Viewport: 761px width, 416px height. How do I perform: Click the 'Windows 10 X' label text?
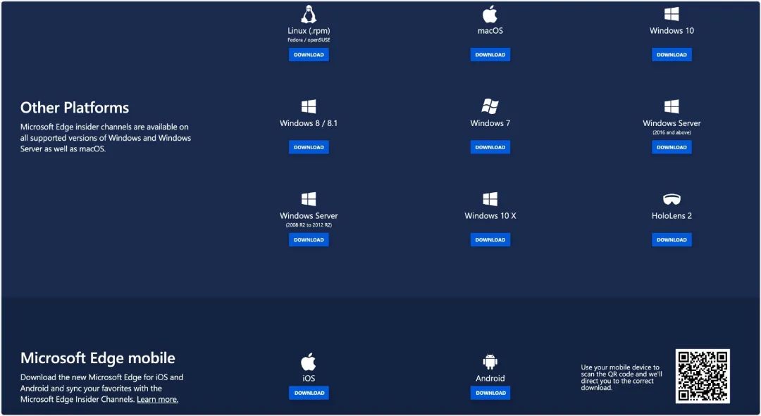[490, 216]
